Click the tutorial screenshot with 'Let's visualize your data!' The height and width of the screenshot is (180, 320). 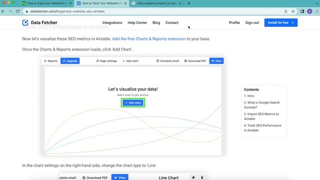point(133,106)
